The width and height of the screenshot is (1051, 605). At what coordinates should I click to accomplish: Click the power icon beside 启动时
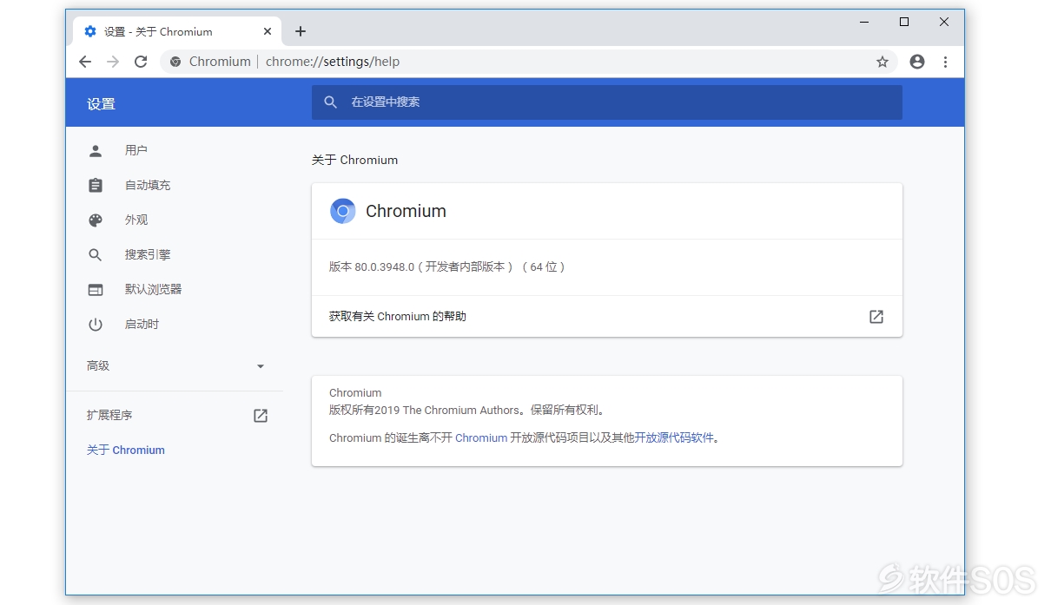96,325
